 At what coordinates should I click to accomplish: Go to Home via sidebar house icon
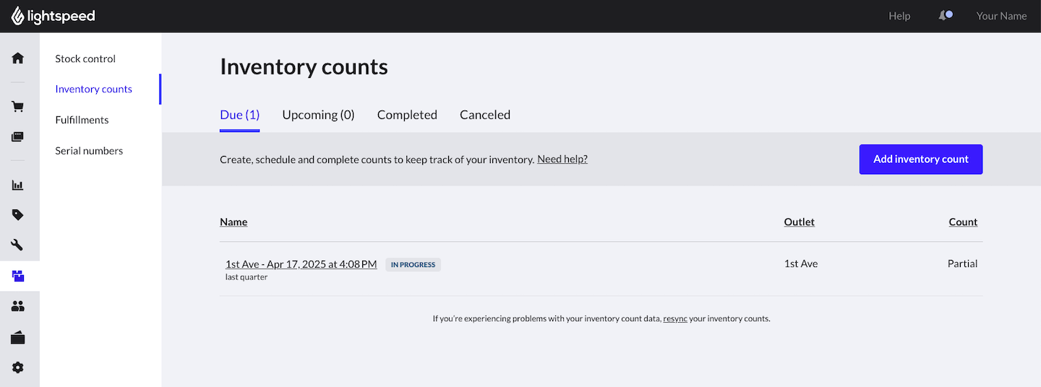(x=18, y=58)
